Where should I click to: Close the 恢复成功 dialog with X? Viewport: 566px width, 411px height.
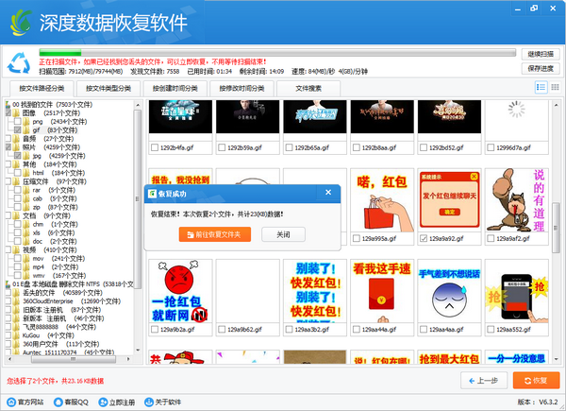point(328,193)
